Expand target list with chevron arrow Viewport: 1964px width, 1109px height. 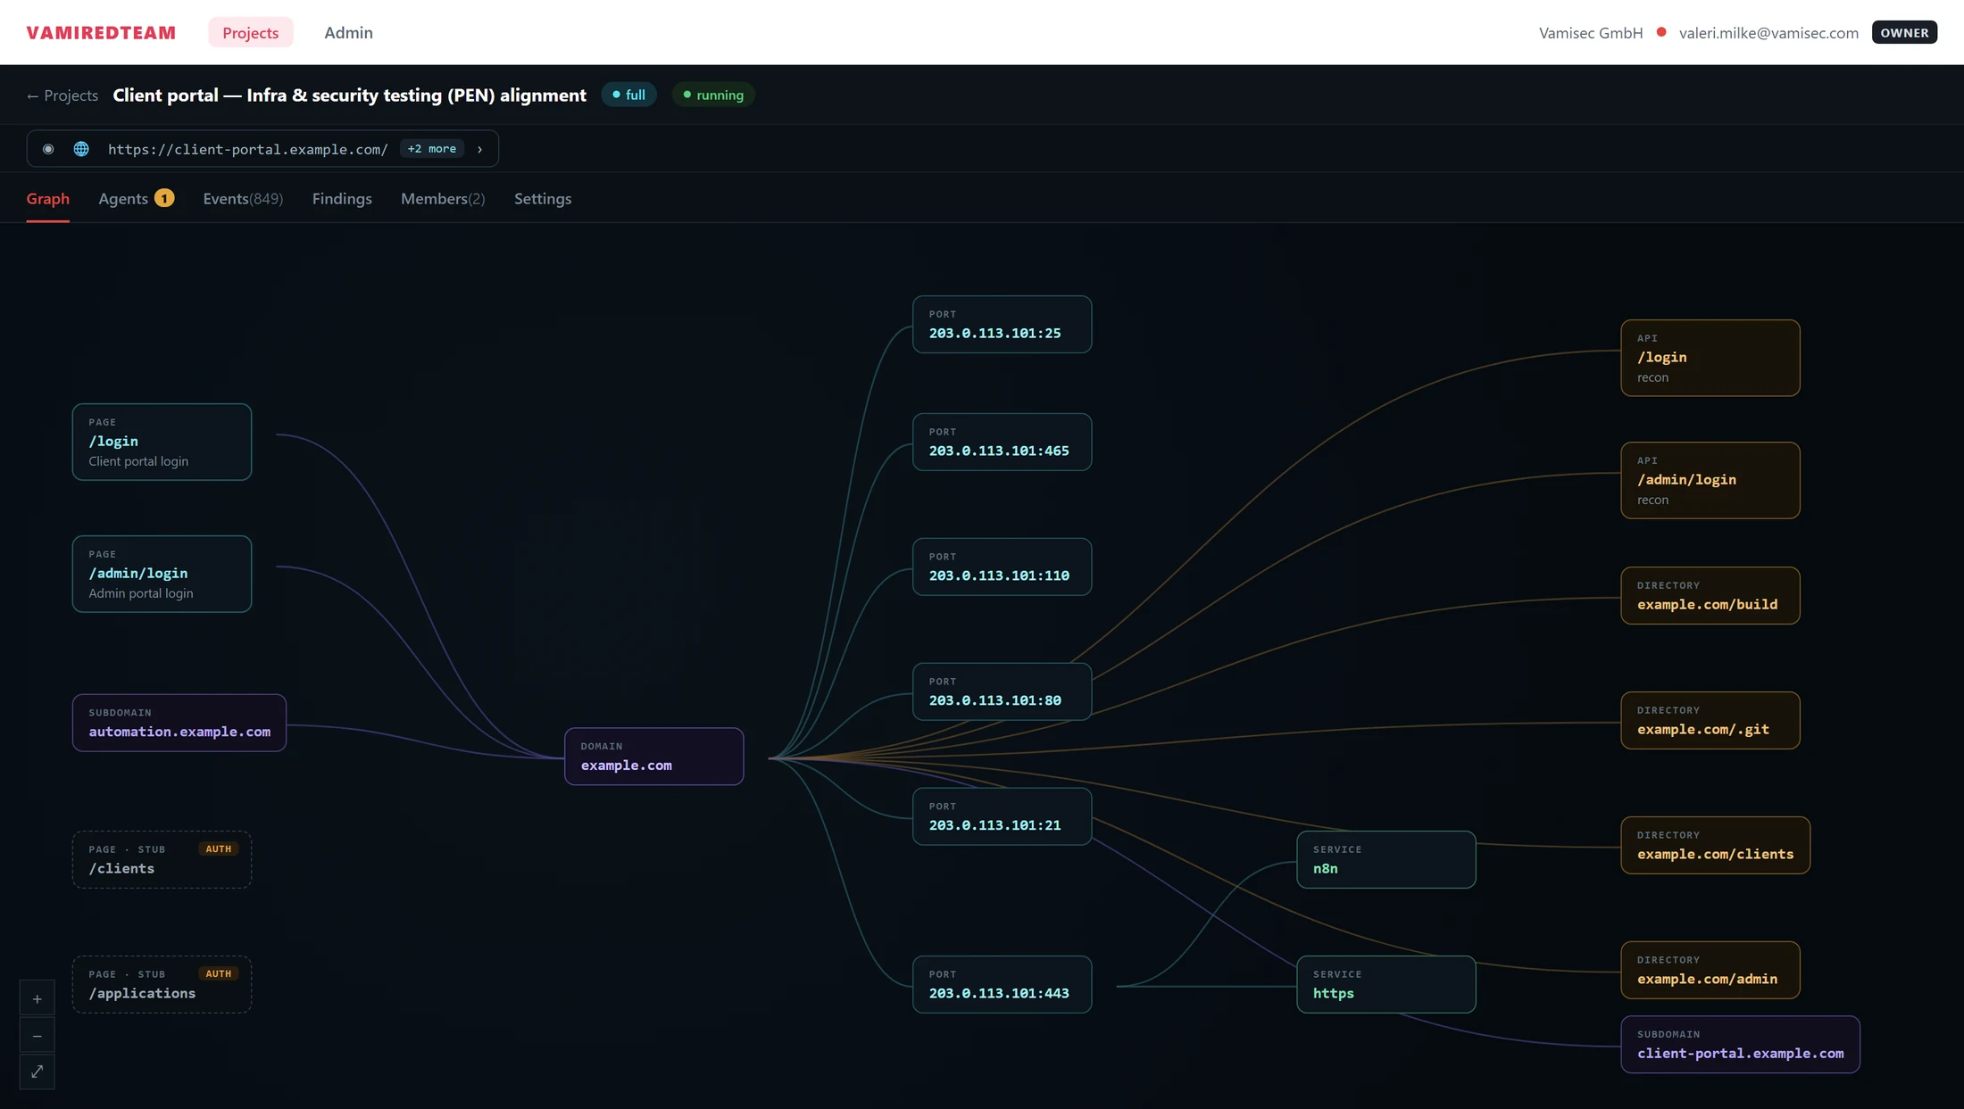(480, 149)
